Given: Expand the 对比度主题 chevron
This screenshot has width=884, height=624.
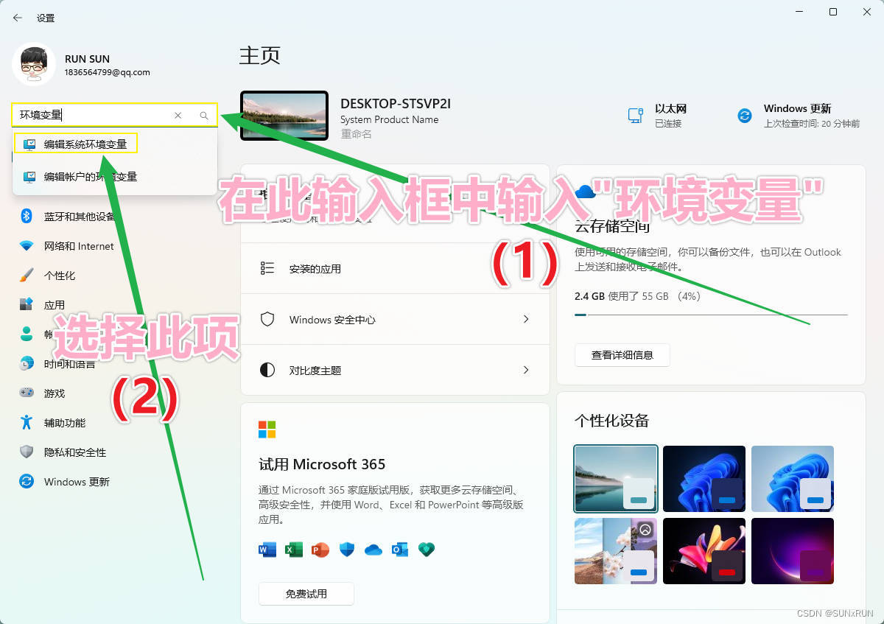Looking at the screenshot, I should point(526,370).
